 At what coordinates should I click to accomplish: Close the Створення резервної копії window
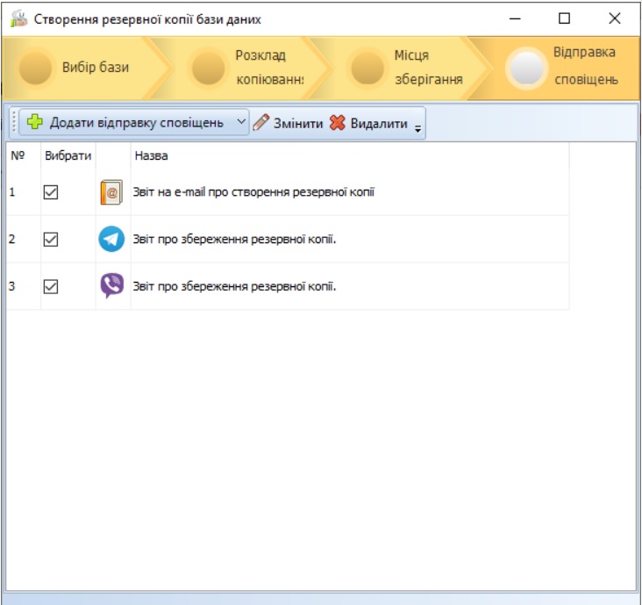tap(614, 18)
